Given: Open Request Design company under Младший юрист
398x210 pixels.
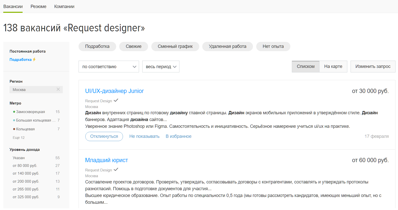Looking at the screenshot, I should [99, 170].
